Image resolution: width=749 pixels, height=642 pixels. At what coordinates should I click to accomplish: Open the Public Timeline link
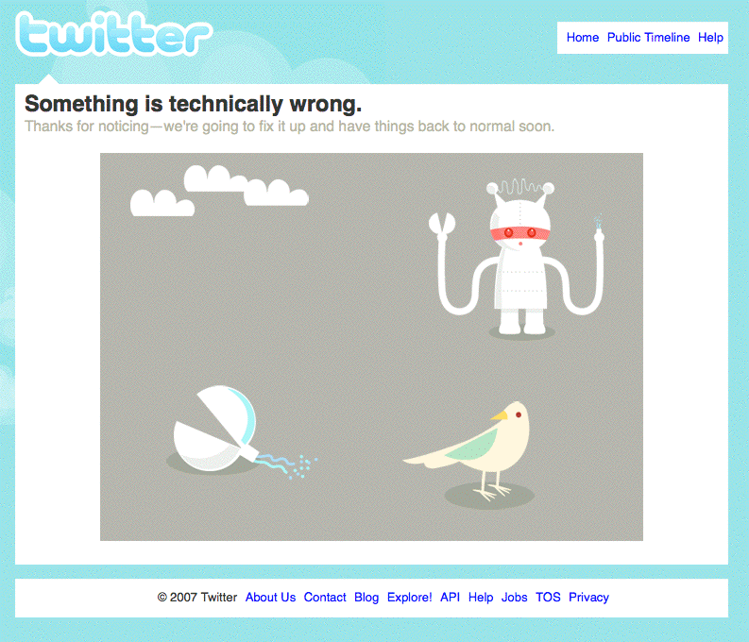click(x=648, y=37)
